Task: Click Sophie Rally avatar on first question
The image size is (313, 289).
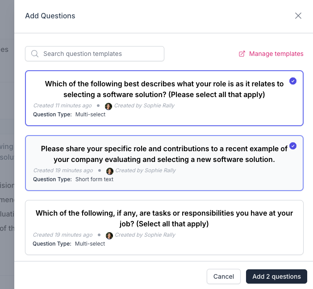Action: click(109, 106)
